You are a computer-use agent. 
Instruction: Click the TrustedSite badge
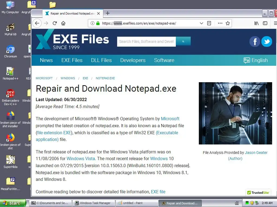point(258,192)
